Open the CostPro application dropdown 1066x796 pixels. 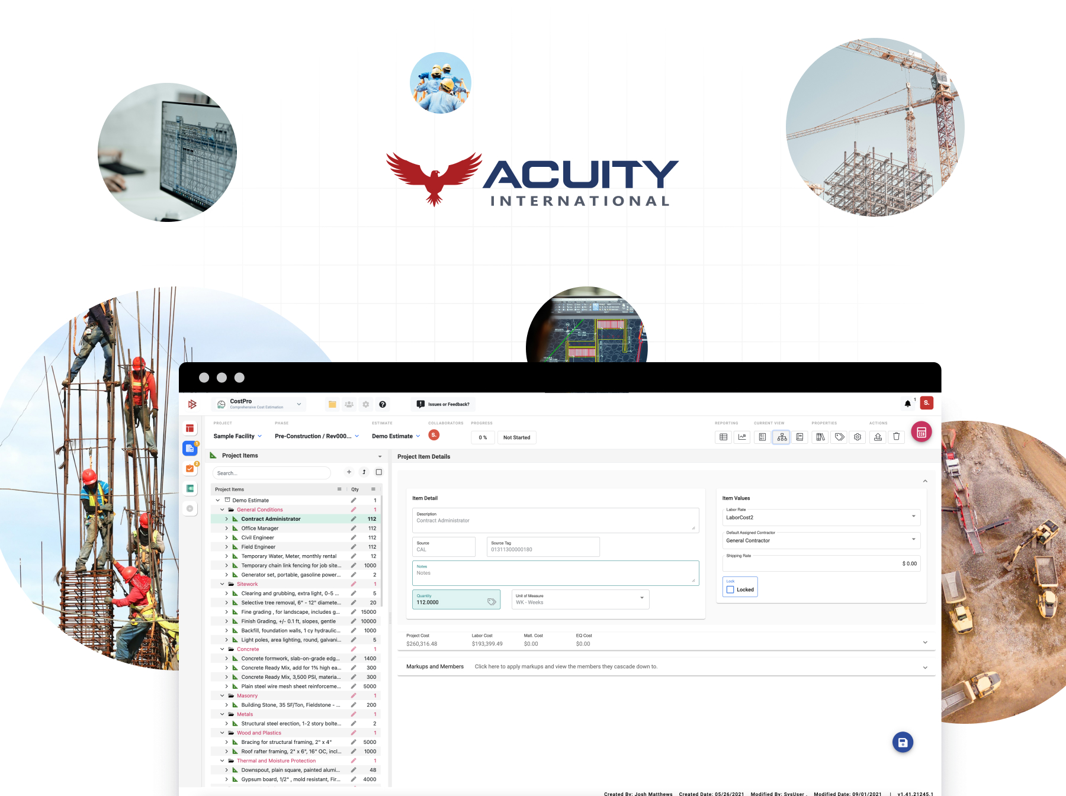pos(259,404)
